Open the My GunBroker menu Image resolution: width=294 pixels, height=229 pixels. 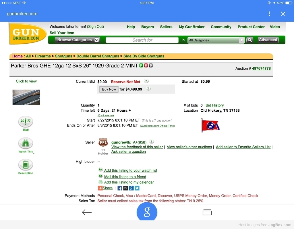(192, 27)
